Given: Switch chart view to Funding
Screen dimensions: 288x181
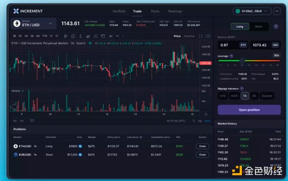Looking at the screenshot, I should (189, 36).
